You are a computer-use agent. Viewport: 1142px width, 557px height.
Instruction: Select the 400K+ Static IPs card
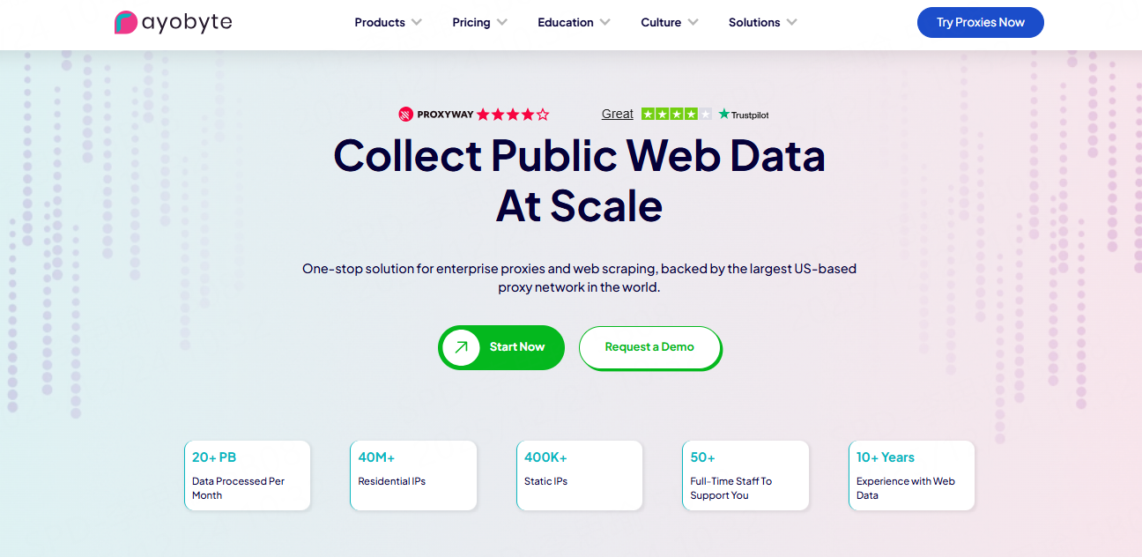pos(579,475)
